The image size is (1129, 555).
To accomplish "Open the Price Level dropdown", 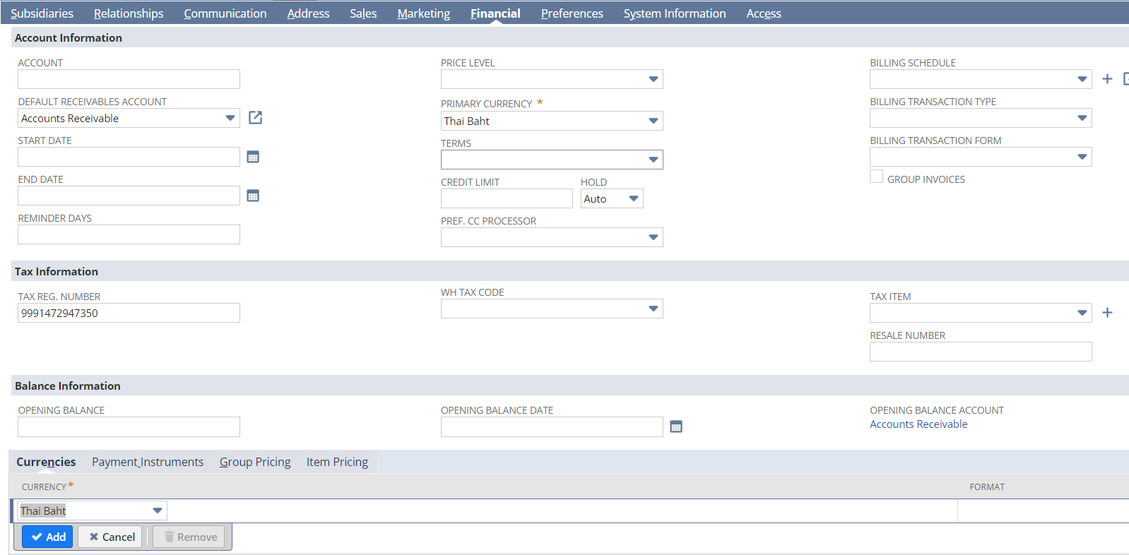I will [x=654, y=79].
